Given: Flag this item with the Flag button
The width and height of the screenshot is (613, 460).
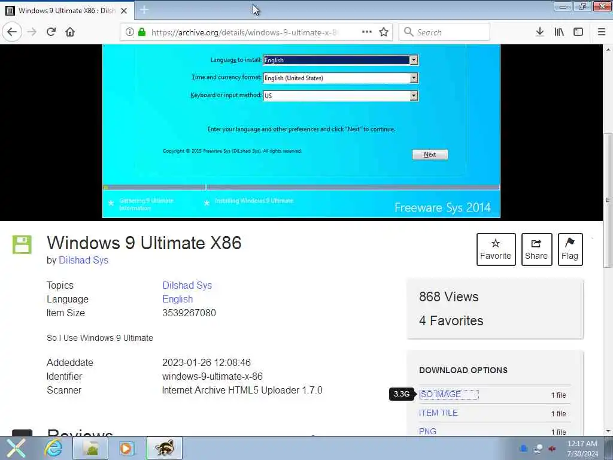Looking at the screenshot, I should pyautogui.click(x=570, y=250).
